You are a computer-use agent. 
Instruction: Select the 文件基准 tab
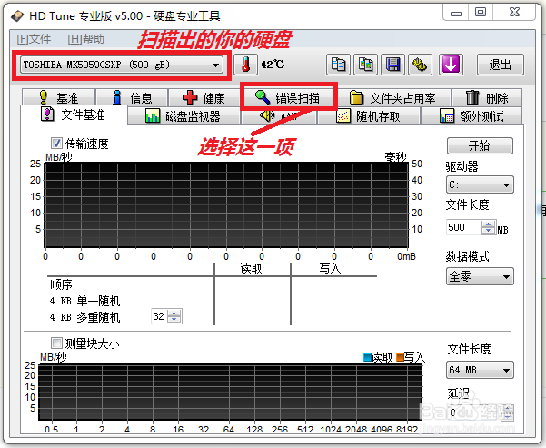74,114
